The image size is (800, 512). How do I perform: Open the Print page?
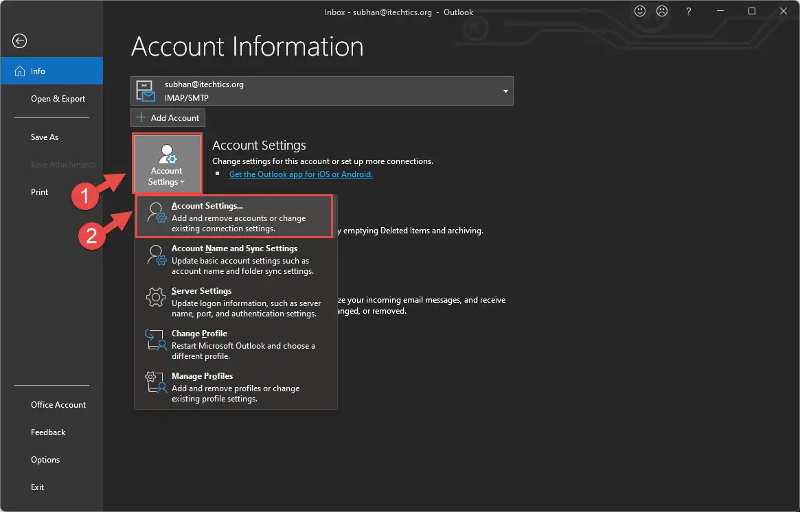(x=52, y=191)
